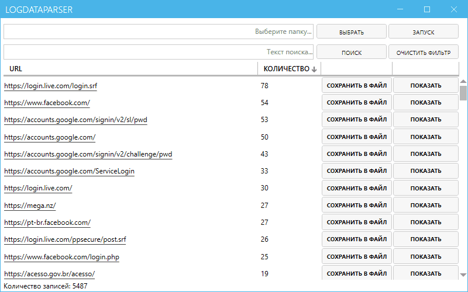Show entries for login.live.com/login.srf
The width and height of the screenshot is (468, 292).
(426, 85)
